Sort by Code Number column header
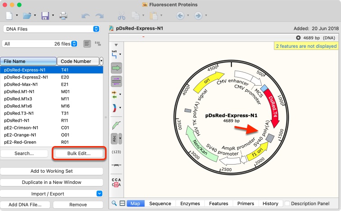The width and height of the screenshot is (341, 211). 78,61
